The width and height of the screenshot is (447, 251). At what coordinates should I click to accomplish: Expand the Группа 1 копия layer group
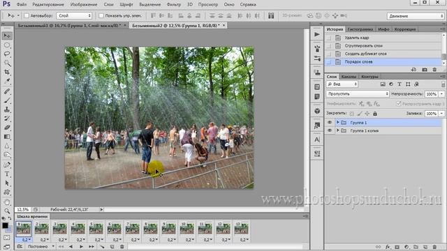(x=338, y=130)
